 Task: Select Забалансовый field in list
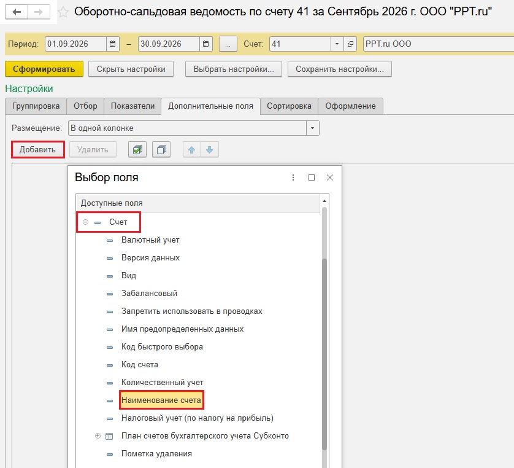pos(149,294)
